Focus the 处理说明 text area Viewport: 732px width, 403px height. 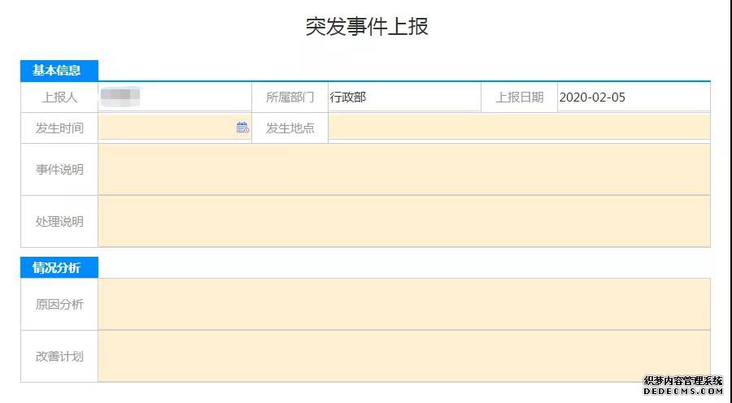pyautogui.click(x=403, y=221)
